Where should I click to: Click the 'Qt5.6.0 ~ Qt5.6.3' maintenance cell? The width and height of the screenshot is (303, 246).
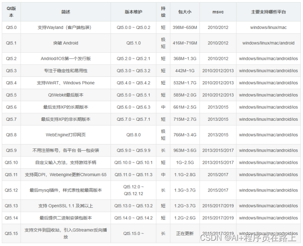click(133, 107)
